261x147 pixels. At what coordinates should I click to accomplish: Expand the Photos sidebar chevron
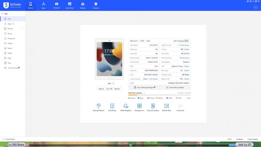pyautogui.click(x=22, y=29)
